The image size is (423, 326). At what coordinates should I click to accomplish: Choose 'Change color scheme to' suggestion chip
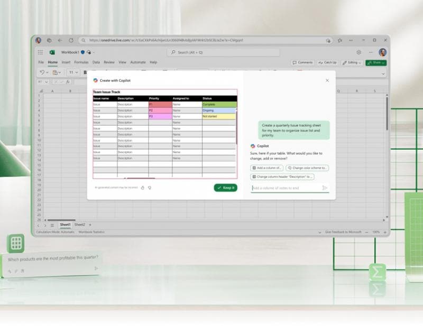(x=307, y=168)
